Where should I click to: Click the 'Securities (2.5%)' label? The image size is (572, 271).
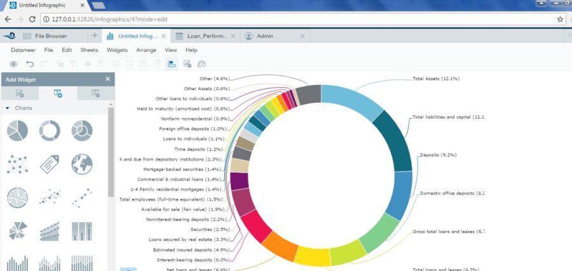(x=210, y=230)
